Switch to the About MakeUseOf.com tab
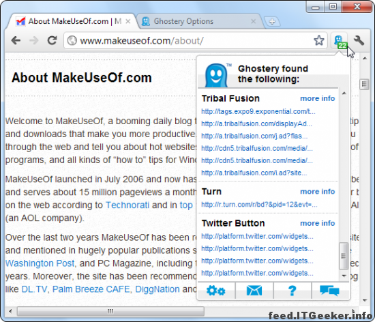The height and width of the screenshot is (322, 375). 72,21
